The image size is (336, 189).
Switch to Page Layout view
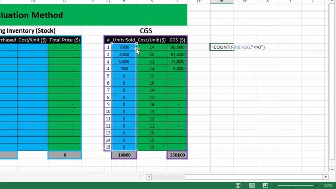252,185
